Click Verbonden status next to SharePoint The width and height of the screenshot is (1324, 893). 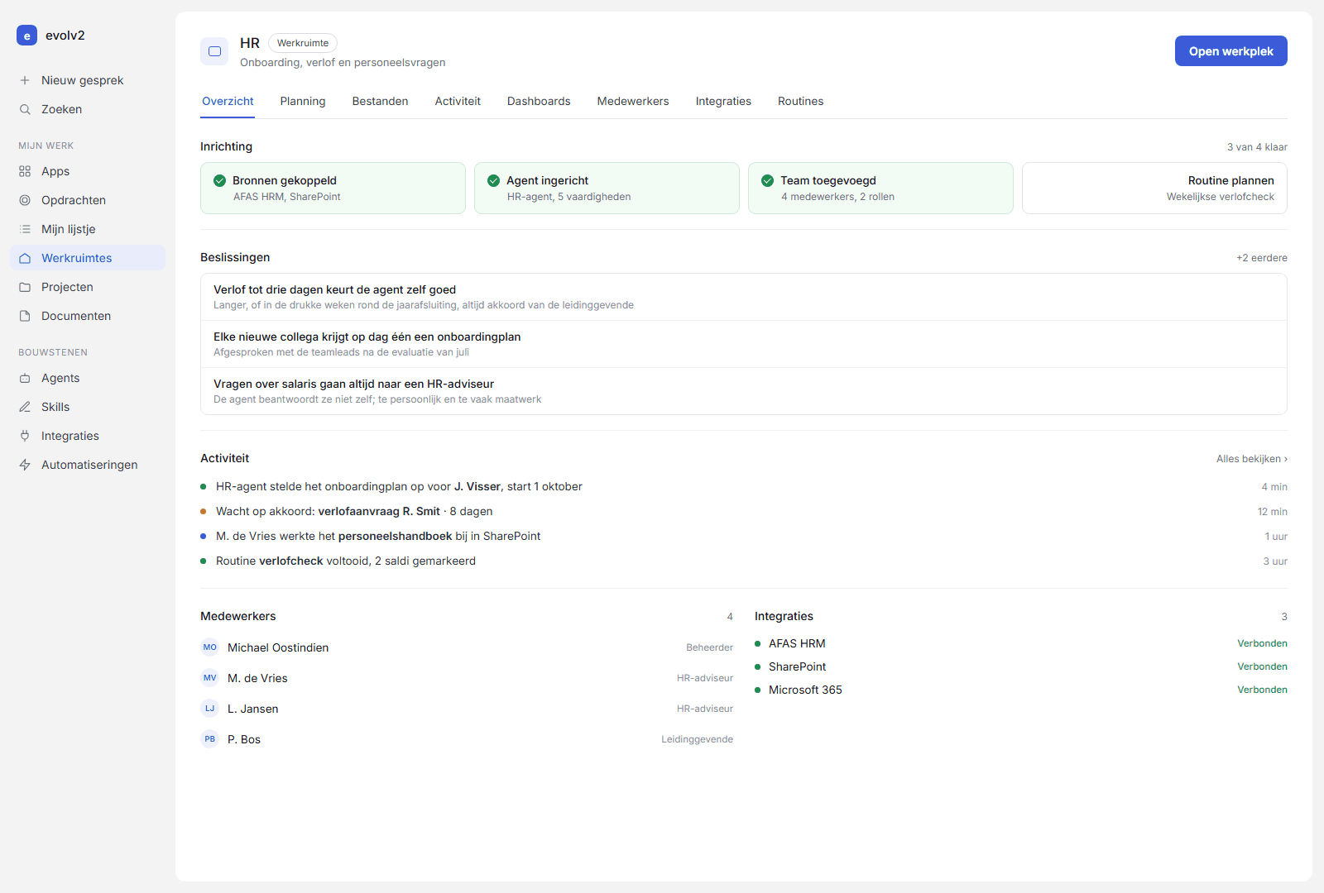pos(1262,666)
